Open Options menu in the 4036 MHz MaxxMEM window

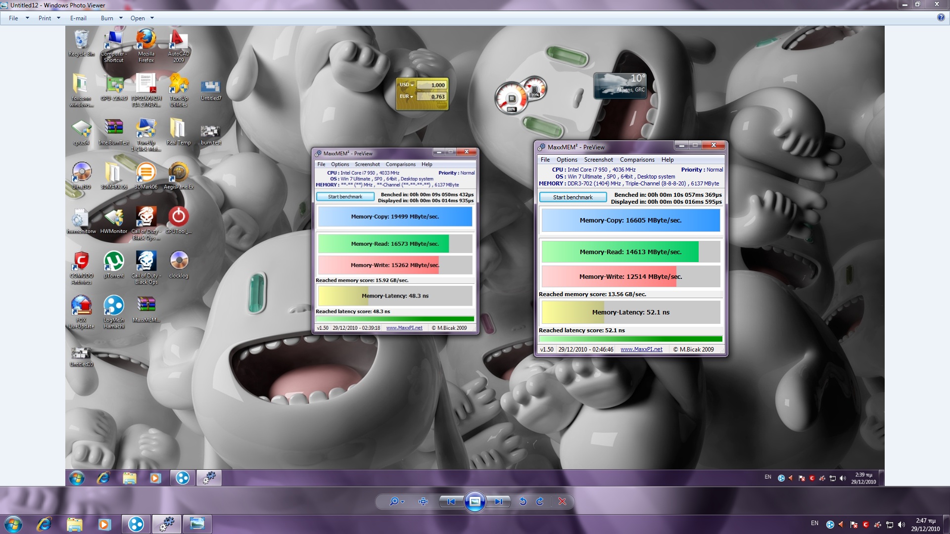tap(567, 160)
